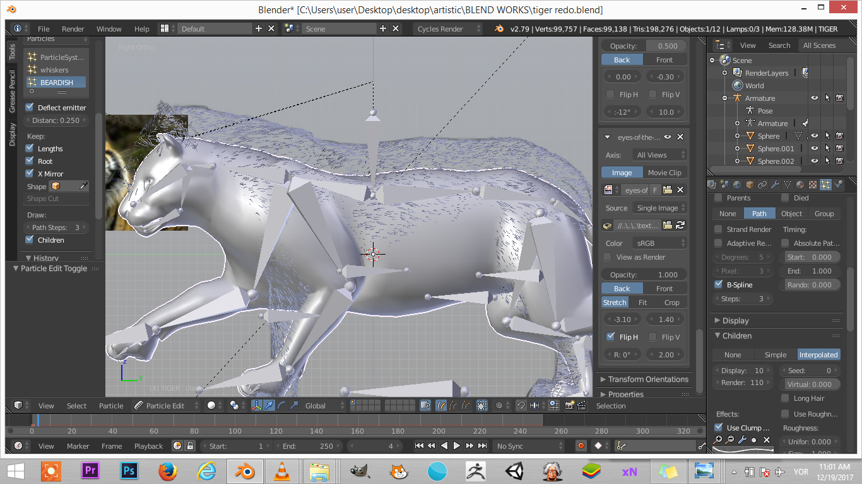The width and height of the screenshot is (862, 484).
Task: Select the BEARDISH particle system
Action: point(56,82)
